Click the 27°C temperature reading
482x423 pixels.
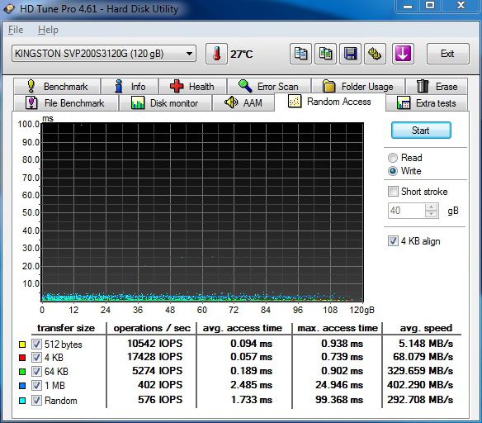242,55
